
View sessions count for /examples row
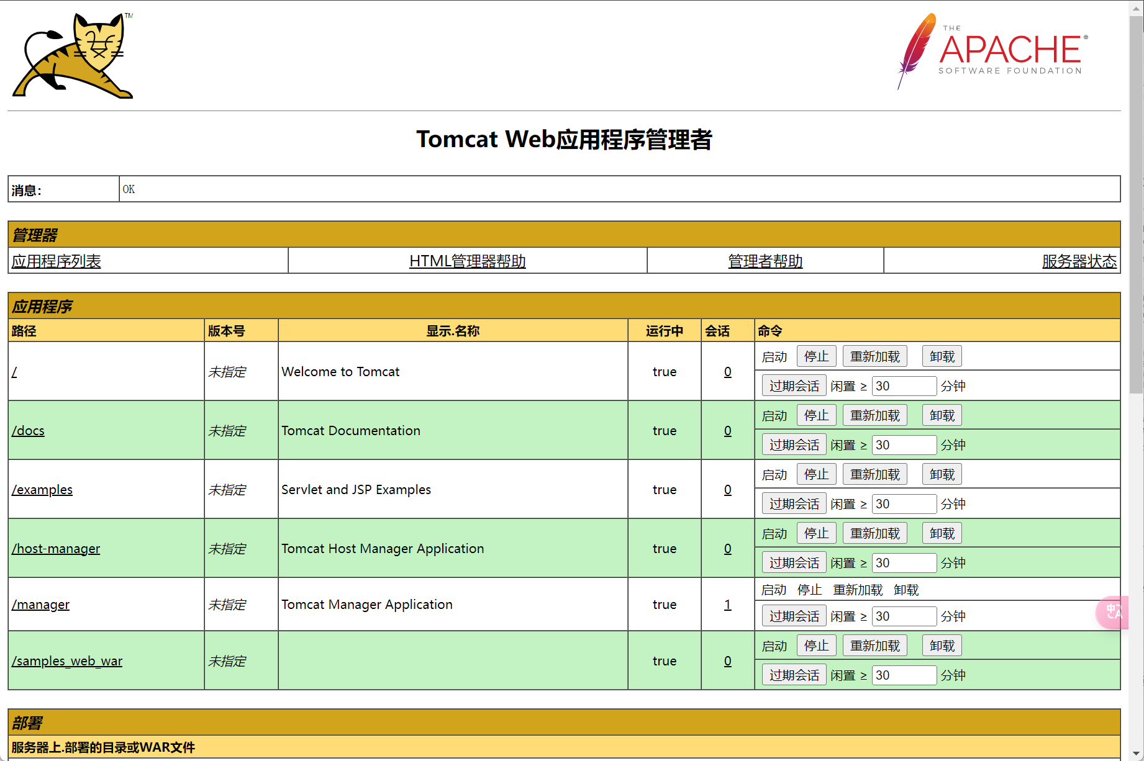(728, 490)
